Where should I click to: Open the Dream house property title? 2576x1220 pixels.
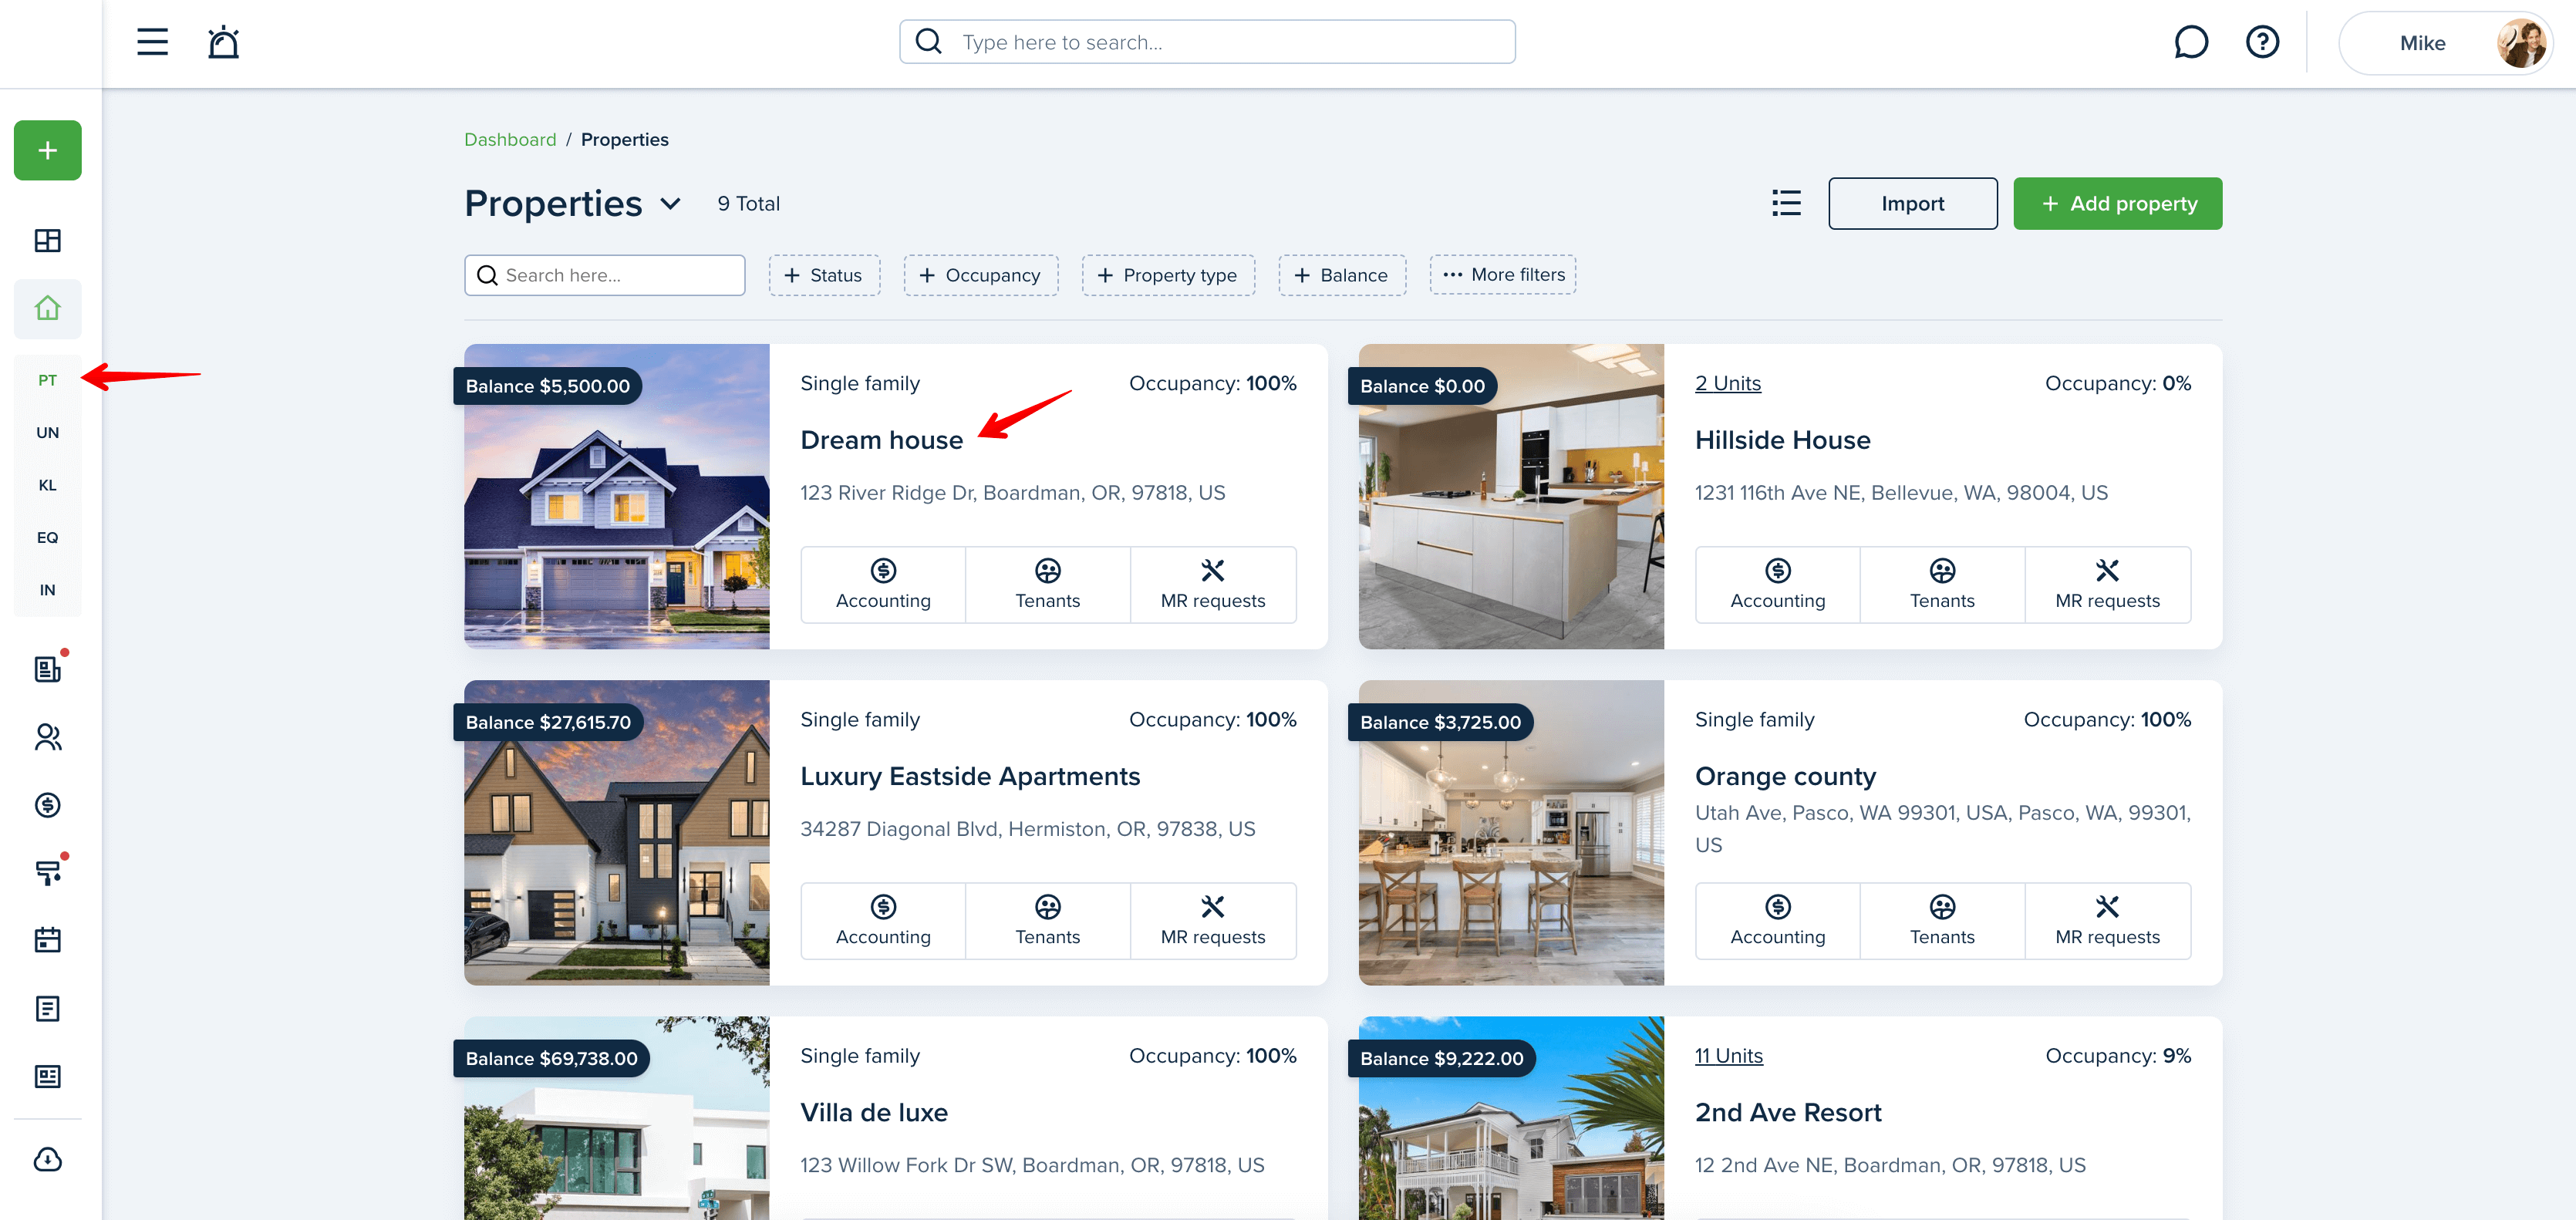pyautogui.click(x=881, y=440)
